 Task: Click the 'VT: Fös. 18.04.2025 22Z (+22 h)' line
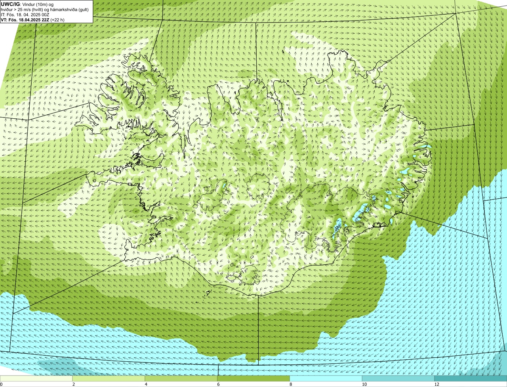point(32,20)
